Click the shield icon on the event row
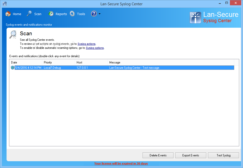This screenshot has width=243, height=168. 13,68
